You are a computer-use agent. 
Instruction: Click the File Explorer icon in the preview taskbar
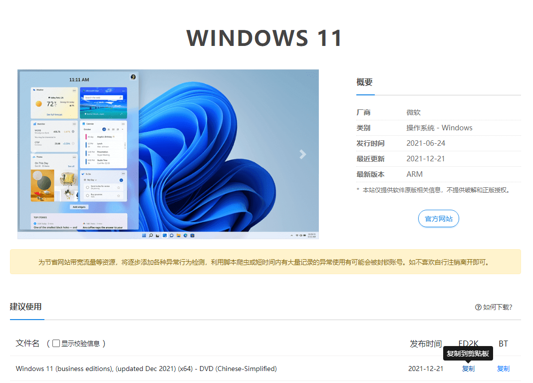coord(178,235)
